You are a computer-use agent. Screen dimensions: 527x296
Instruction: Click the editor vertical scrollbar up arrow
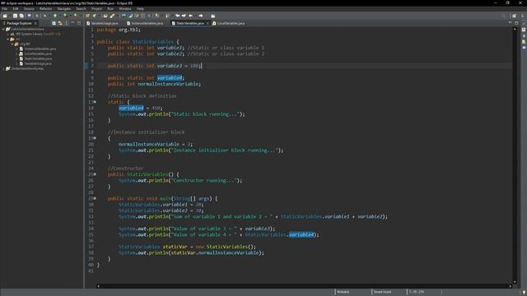click(515, 30)
